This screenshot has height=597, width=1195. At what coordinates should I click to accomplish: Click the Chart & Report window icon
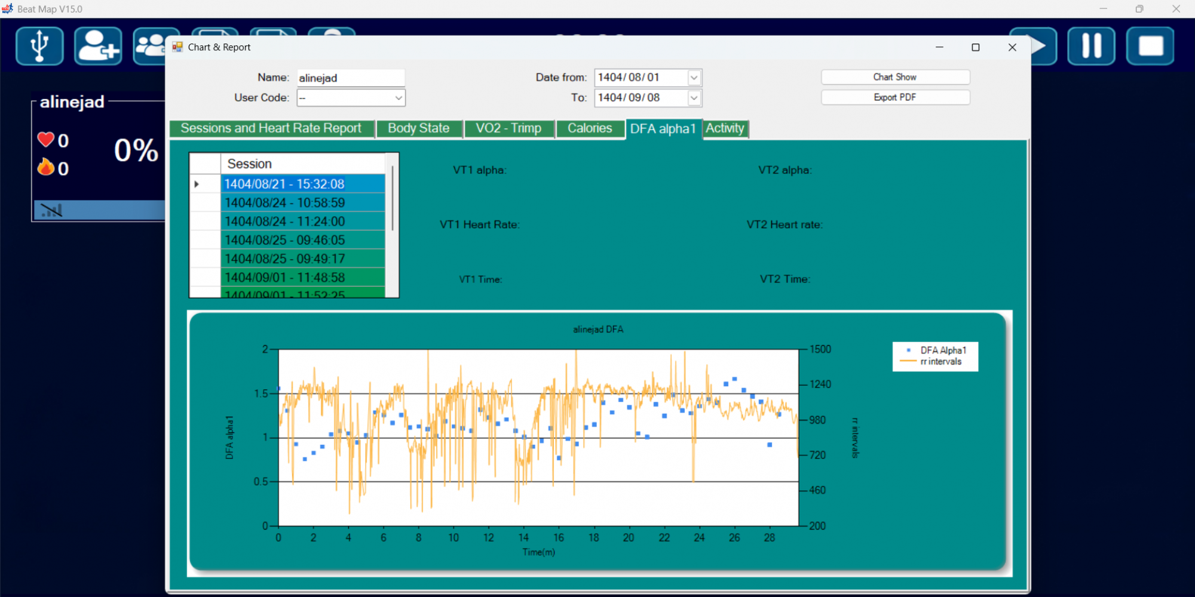click(177, 47)
